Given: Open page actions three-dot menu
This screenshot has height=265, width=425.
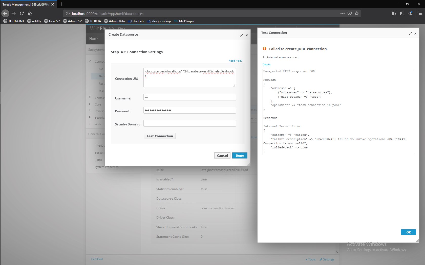Looking at the screenshot, I should point(343,13).
